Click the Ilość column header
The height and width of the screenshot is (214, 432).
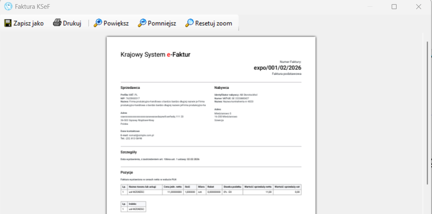[190, 187]
